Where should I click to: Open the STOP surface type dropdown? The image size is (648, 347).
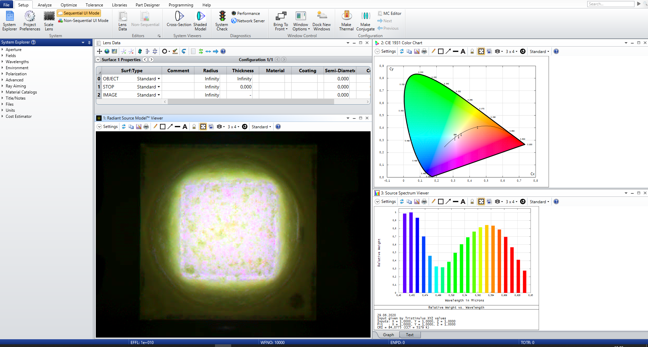coord(159,87)
